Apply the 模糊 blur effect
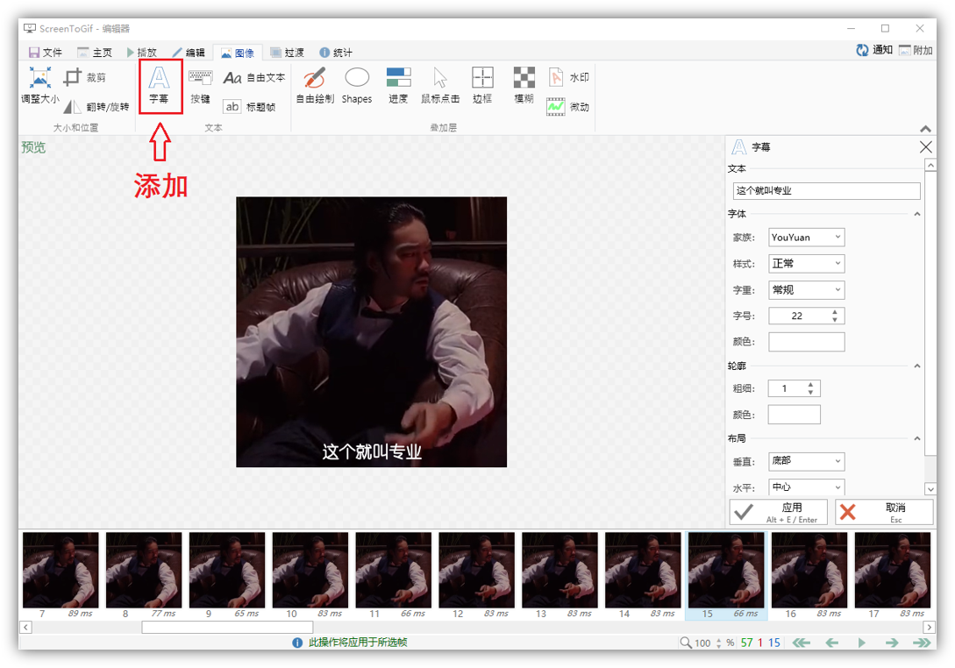955x668 pixels. (524, 85)
